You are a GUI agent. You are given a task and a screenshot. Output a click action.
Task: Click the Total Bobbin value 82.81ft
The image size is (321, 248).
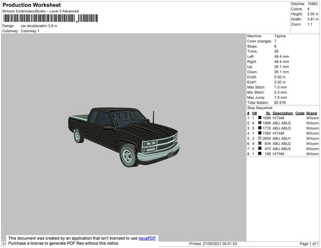[x=280, y=103]
